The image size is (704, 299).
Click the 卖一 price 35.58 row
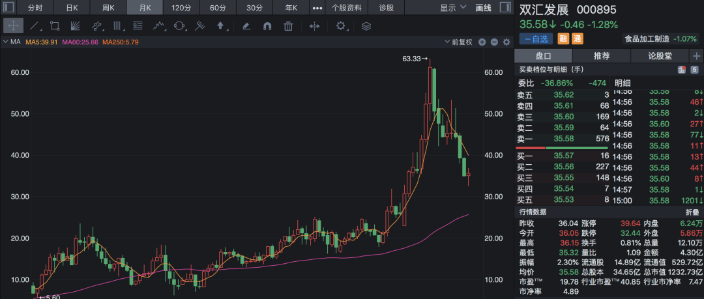(x=562, y=139)
